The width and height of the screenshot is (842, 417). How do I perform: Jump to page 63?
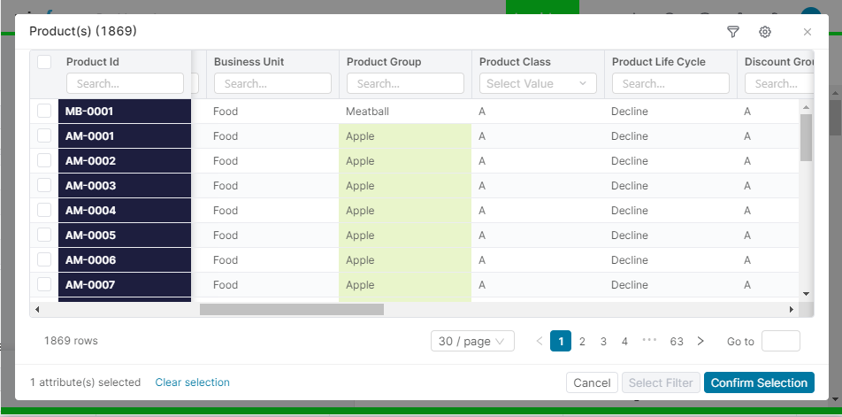pos(677,341)
